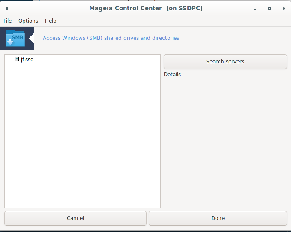The height and width of the screenshot is (232, 291).
Task: Select the jf-ssd server entry
Action: pos(27,60)
